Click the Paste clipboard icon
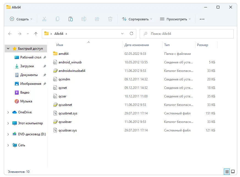 [x=71, y=19]
